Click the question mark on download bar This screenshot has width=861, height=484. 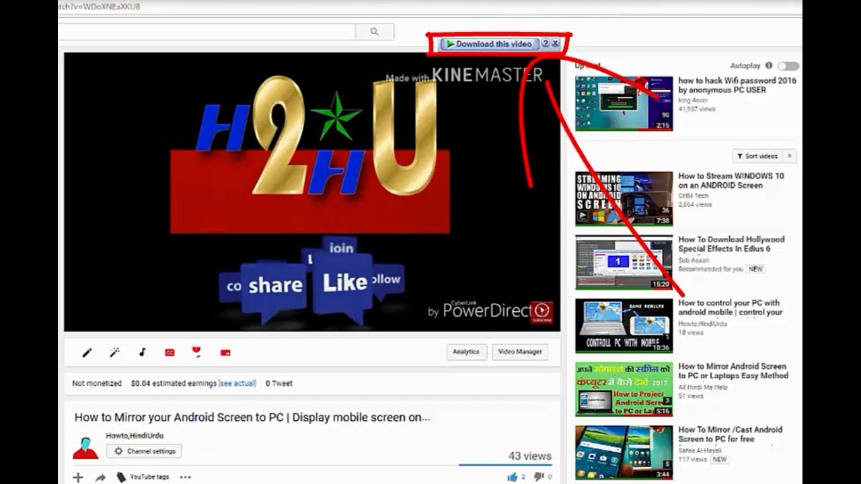pyautogui.click(x=546, y=43)
